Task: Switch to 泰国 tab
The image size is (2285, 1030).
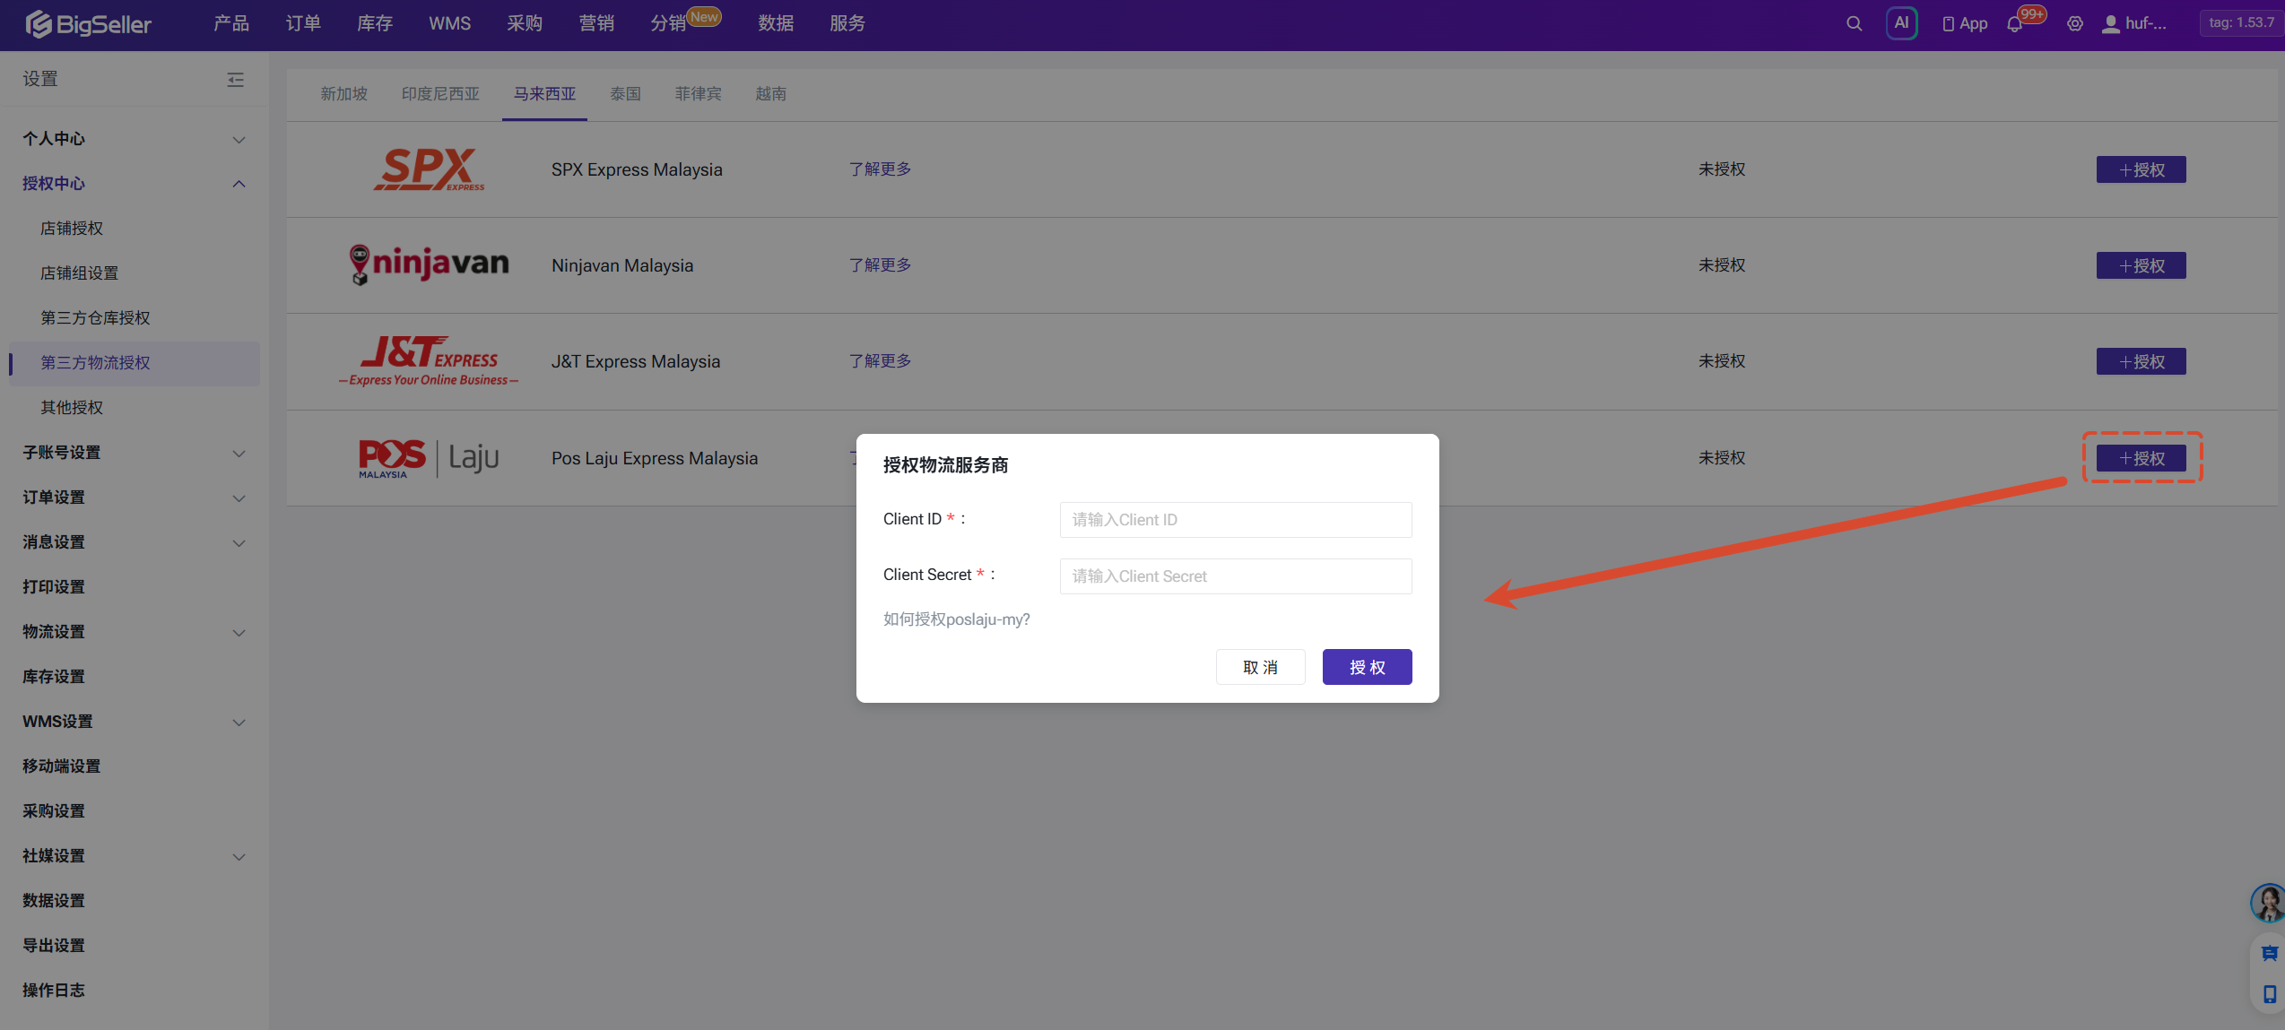Action: point(626,94)
